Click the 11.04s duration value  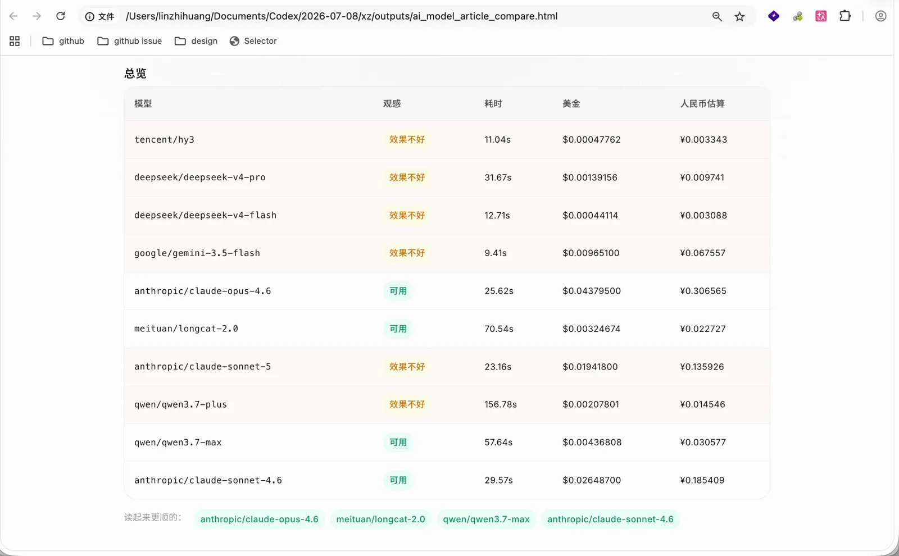click(498, 140)
